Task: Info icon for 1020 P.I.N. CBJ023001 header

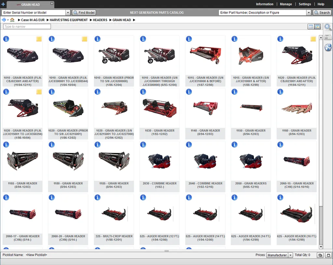Action: click(x=280, y=39)
